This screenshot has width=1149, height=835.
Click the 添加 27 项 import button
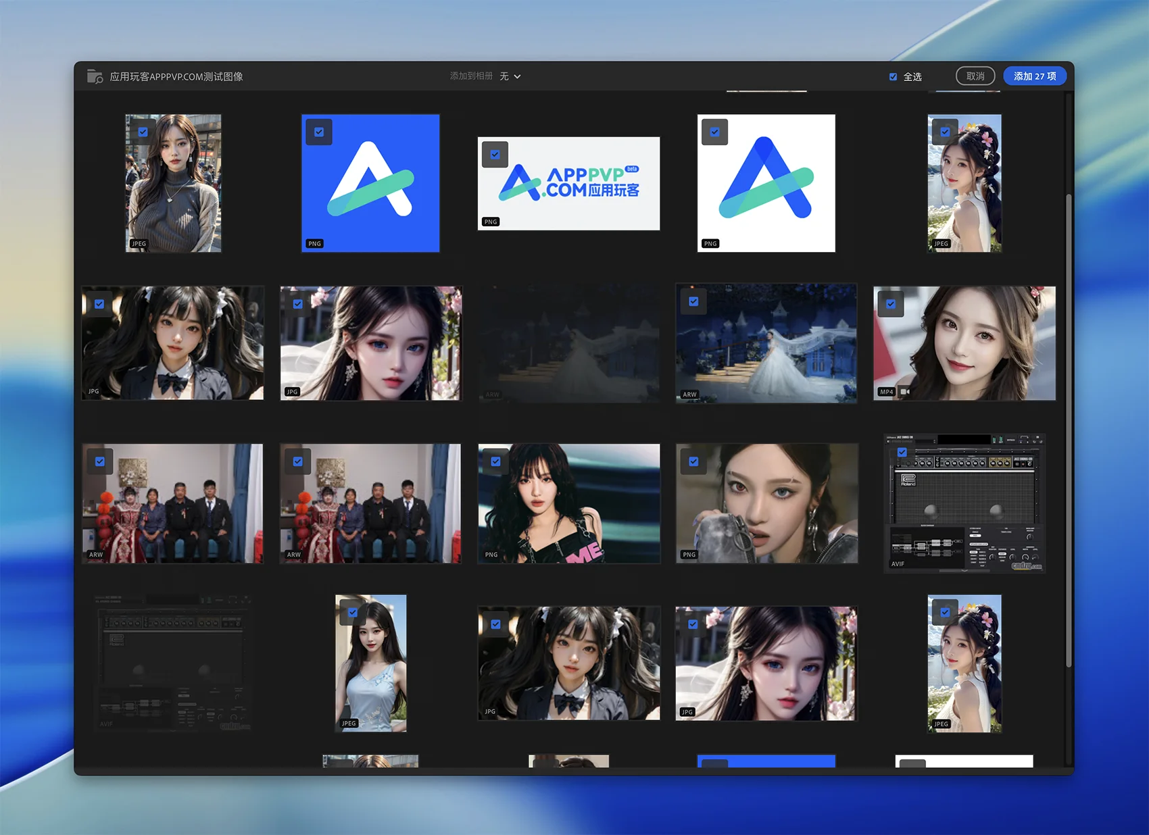coord(1034,76)
